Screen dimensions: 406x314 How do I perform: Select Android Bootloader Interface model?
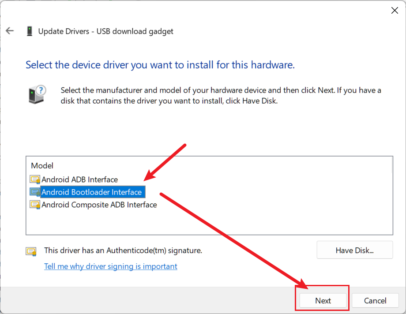pos(92,192)
